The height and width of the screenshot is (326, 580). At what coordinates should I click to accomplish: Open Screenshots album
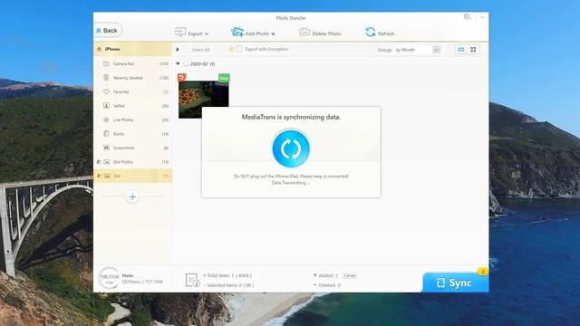click(x=133, y=148)
